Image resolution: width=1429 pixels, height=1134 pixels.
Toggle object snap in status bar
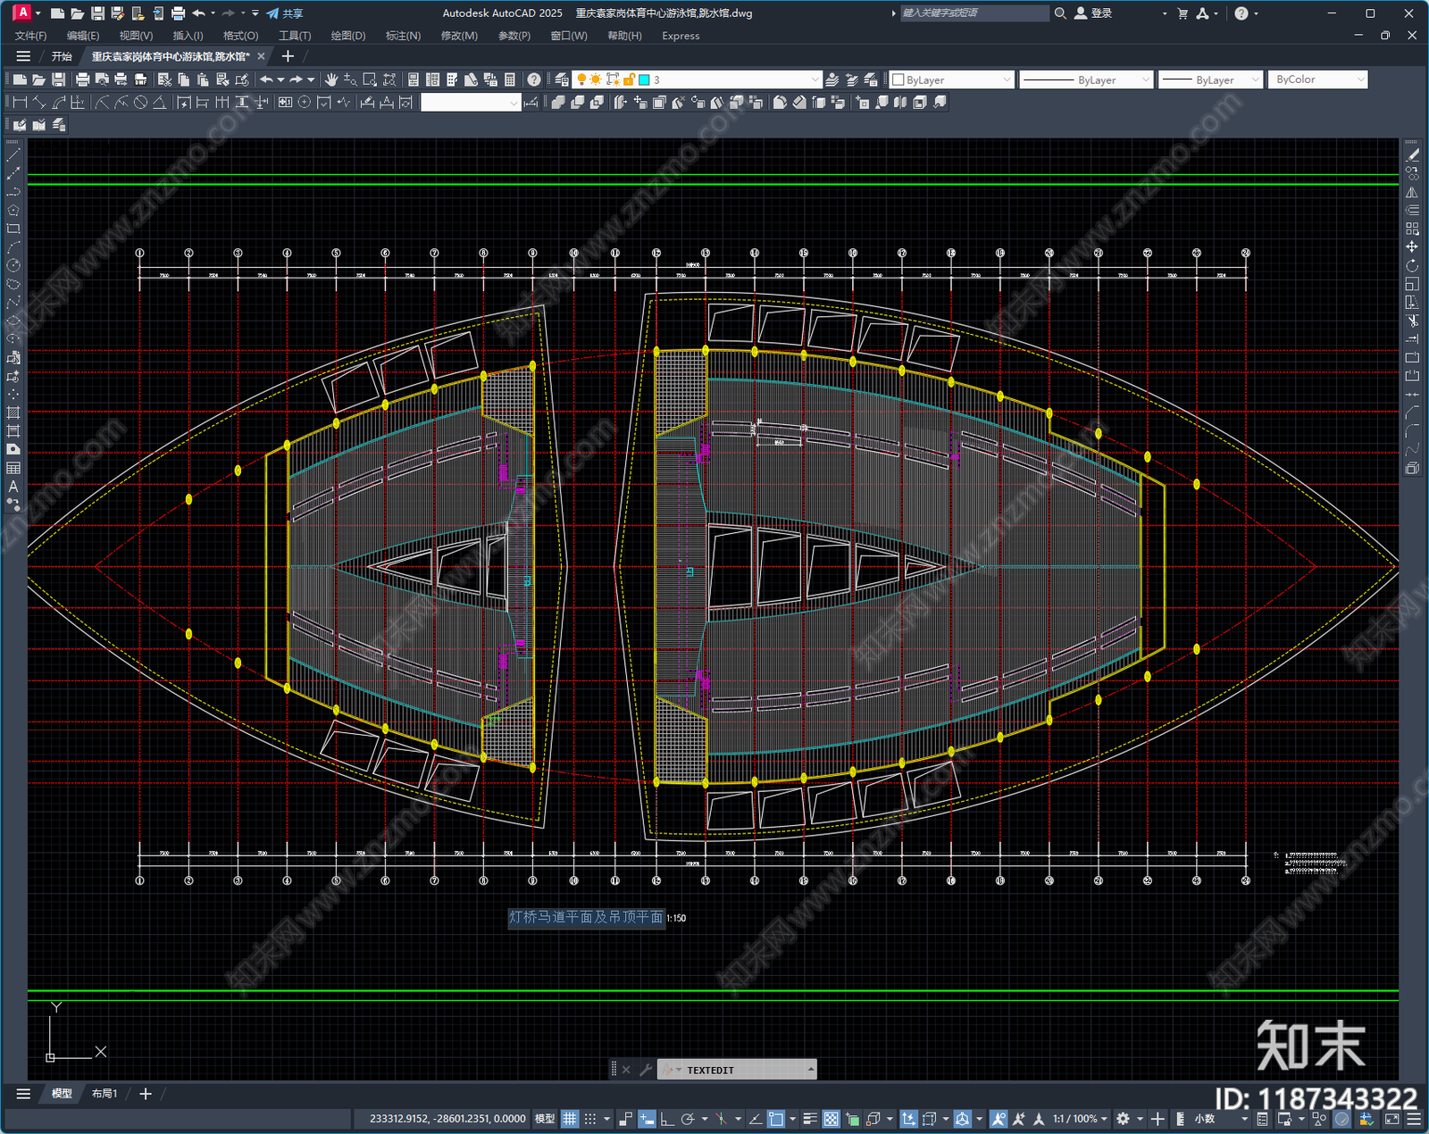point(776,1119)
